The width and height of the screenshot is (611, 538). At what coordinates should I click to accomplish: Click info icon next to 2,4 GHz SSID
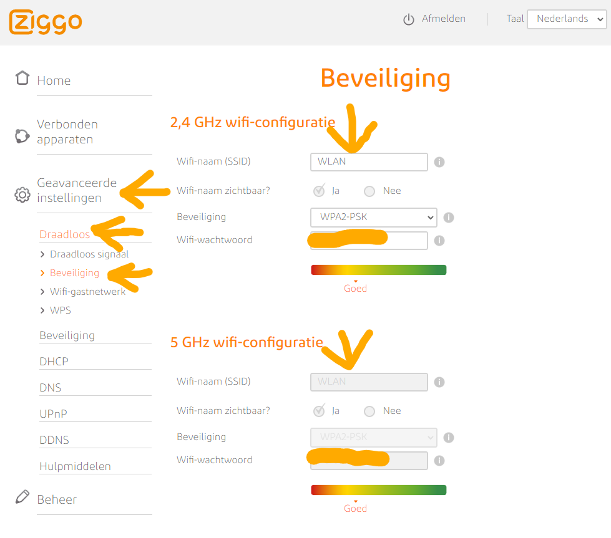tap(439, 162)
